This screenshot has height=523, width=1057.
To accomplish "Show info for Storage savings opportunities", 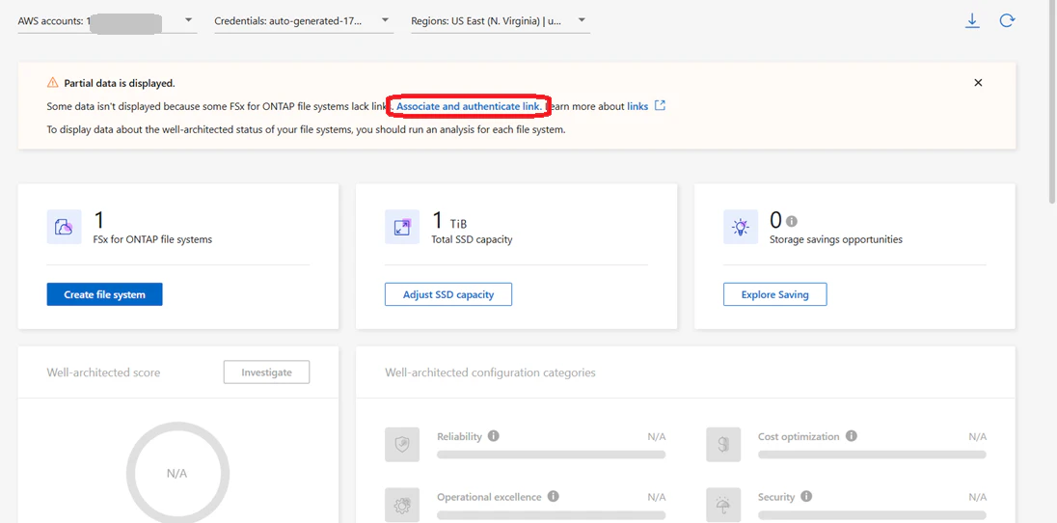I will coord(792,221).
